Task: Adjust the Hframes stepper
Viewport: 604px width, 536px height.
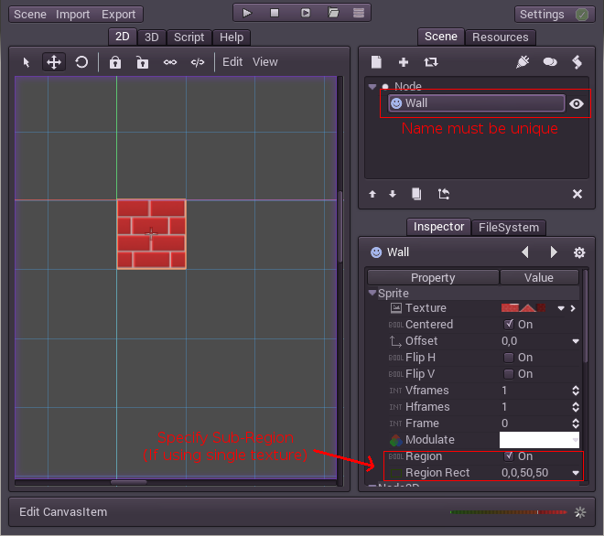Action: 576,407
